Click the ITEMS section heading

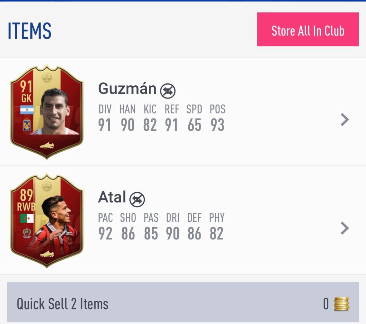[29, 31]
